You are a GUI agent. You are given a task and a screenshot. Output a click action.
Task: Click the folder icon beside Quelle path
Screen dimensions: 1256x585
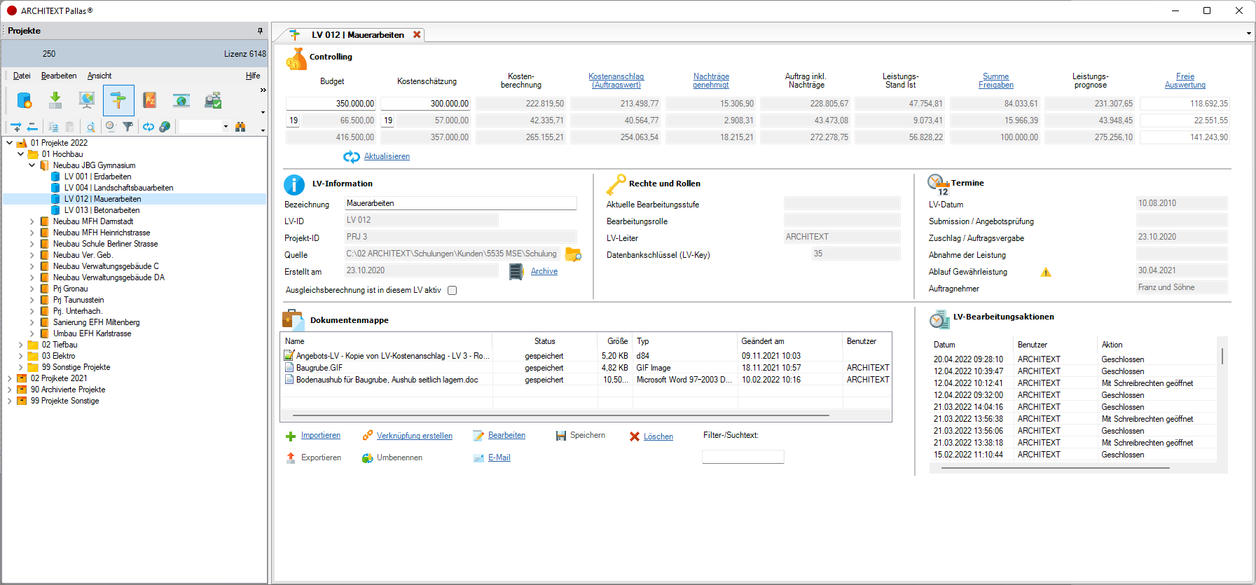[573, 254]
